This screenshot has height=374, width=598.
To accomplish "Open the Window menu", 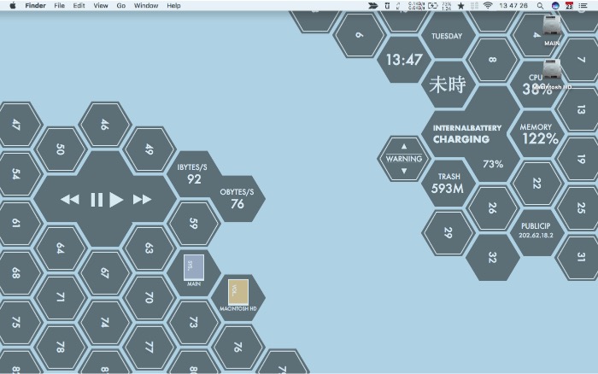I will [146, 5].
